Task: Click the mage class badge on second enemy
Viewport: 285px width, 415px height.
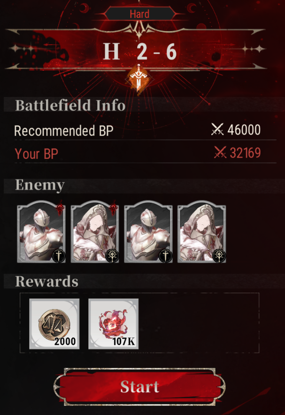Action: (112, 256)
